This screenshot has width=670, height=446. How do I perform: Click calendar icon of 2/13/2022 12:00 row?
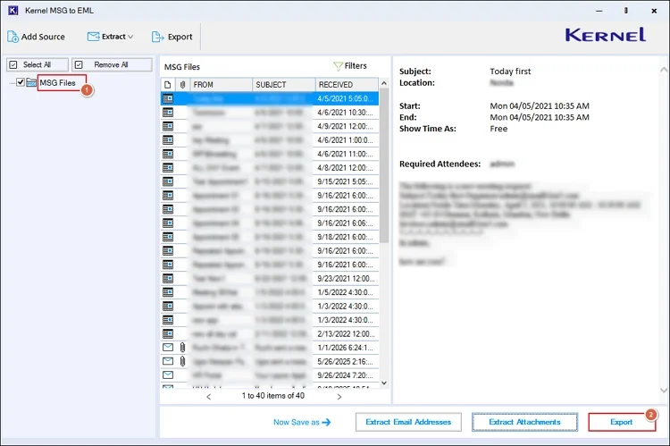click(x=168, y=334)
